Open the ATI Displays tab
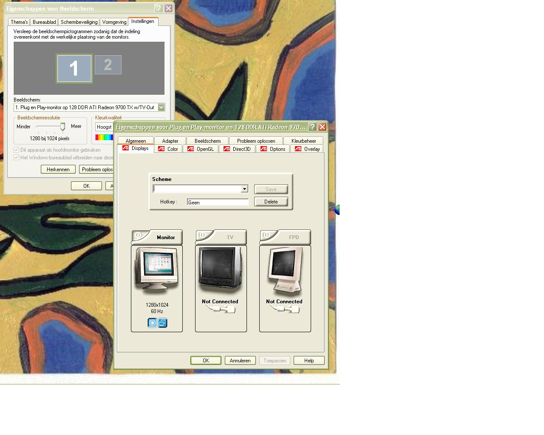Image resolution: width=544 pixels, height=435 pixels. coord(136,148)
